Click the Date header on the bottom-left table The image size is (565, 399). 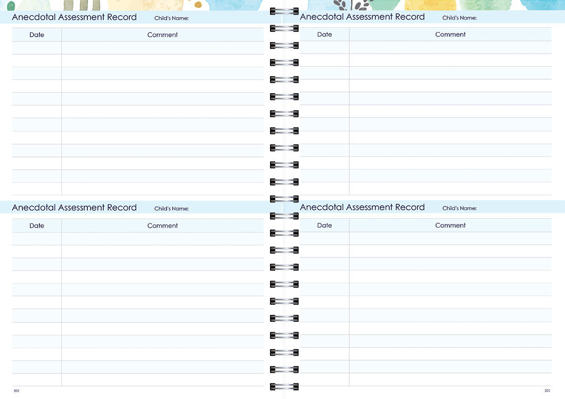click(36, 226)
